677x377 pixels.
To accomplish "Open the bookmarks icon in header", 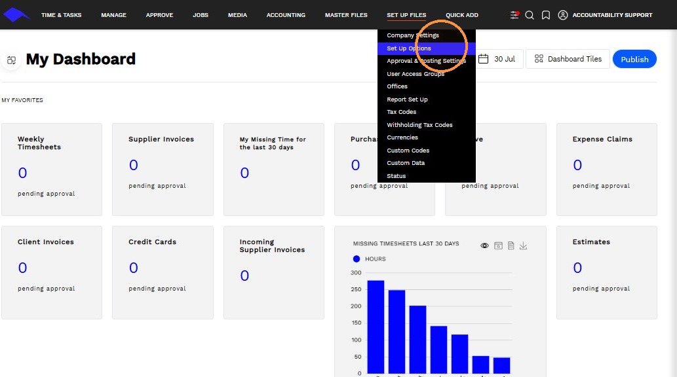I will tap(546, 15).
